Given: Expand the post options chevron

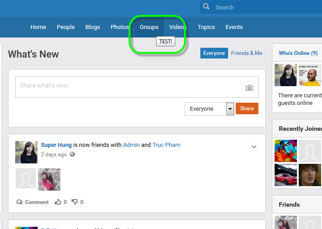Looking at the screenshot, I should 254,147.
